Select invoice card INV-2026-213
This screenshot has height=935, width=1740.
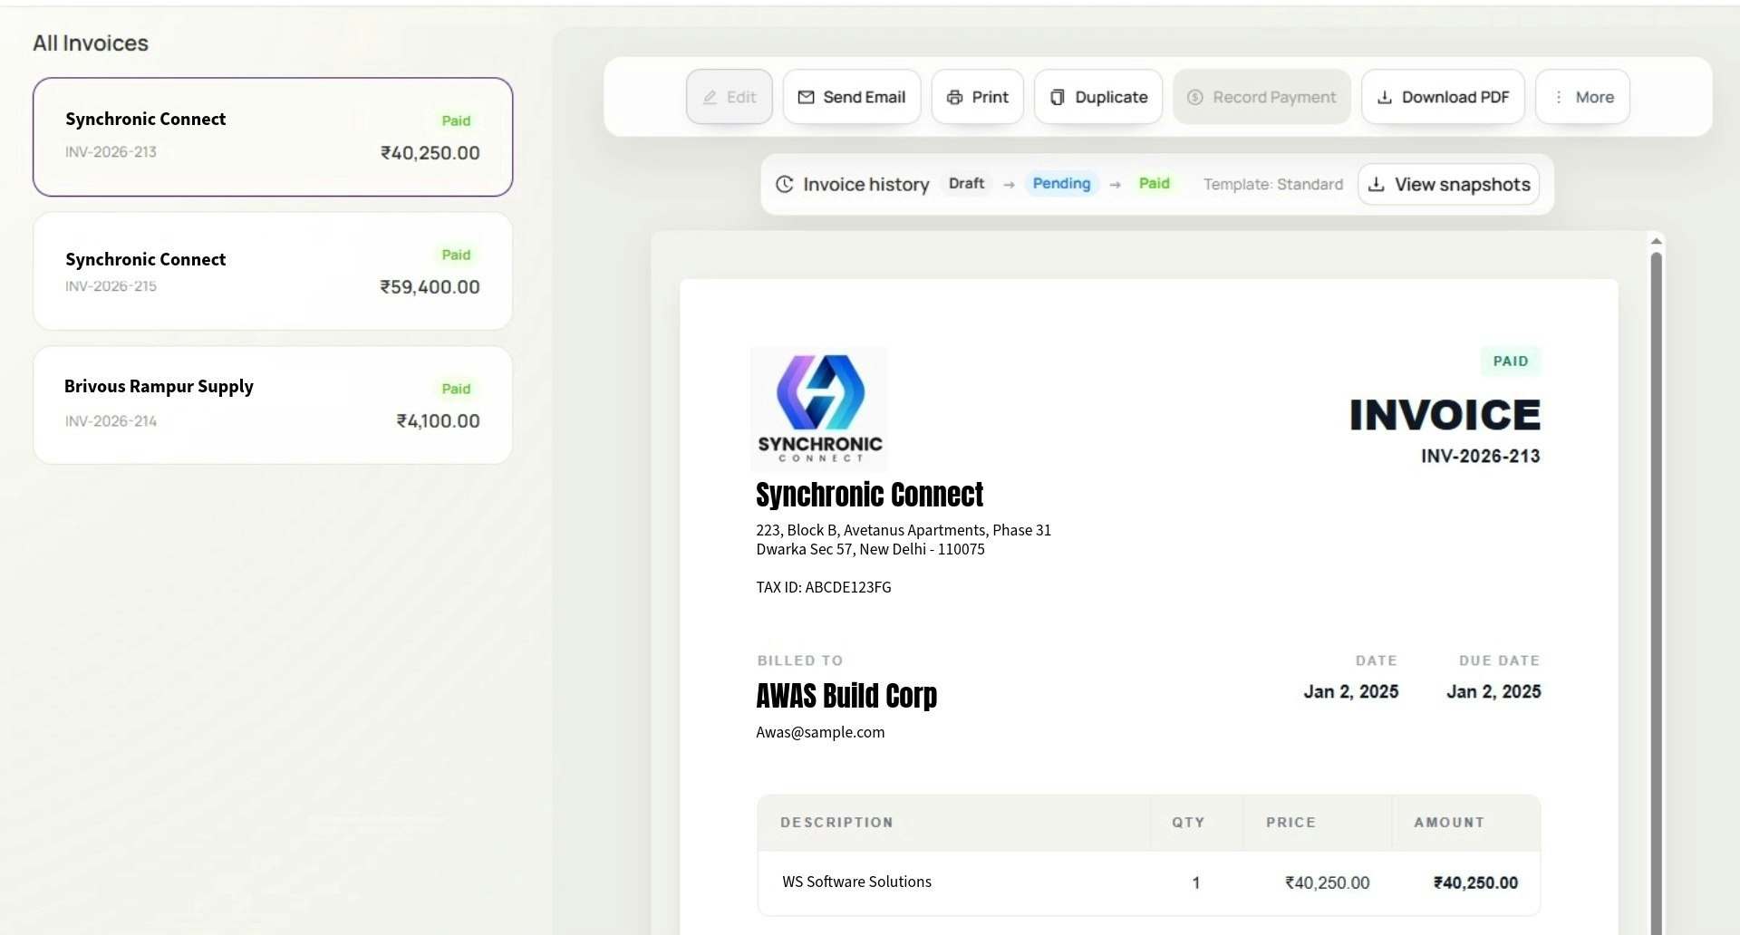click(273, 137)
